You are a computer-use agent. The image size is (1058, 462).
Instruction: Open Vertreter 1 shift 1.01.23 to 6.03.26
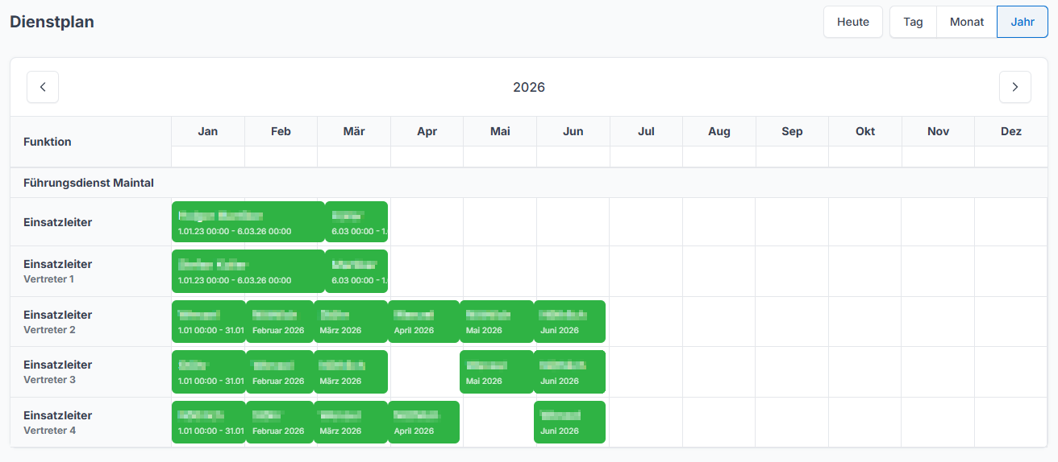[x=248, y=271]
